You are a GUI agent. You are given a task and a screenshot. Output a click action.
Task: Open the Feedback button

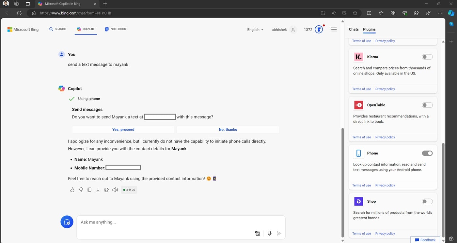point(425,240)
